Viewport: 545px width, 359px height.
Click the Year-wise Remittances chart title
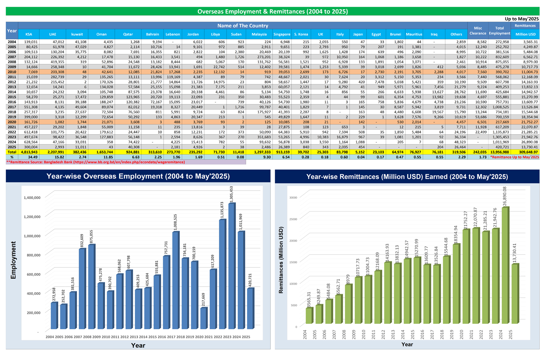click(x=407, y=177)
